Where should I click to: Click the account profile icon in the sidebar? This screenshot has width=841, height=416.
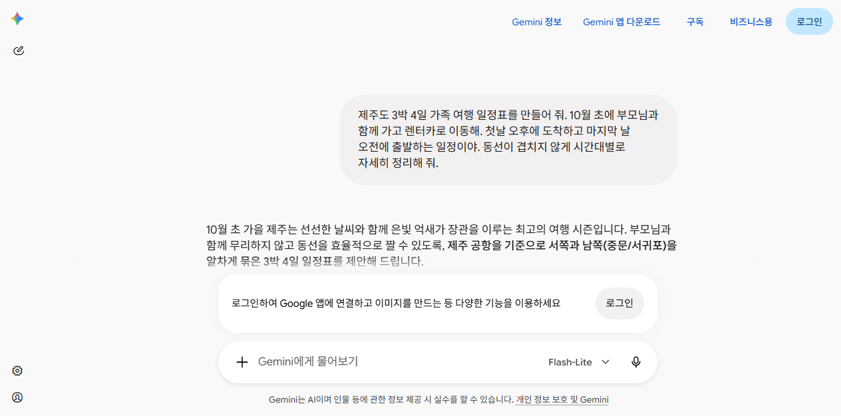(x=17, y=397)
